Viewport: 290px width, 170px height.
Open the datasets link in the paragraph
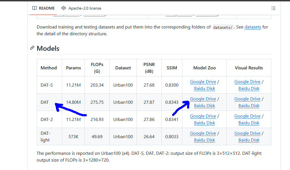[253, 27]
